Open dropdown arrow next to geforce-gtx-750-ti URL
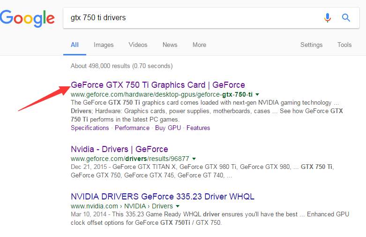366x237 pixels. click(257, 94)
